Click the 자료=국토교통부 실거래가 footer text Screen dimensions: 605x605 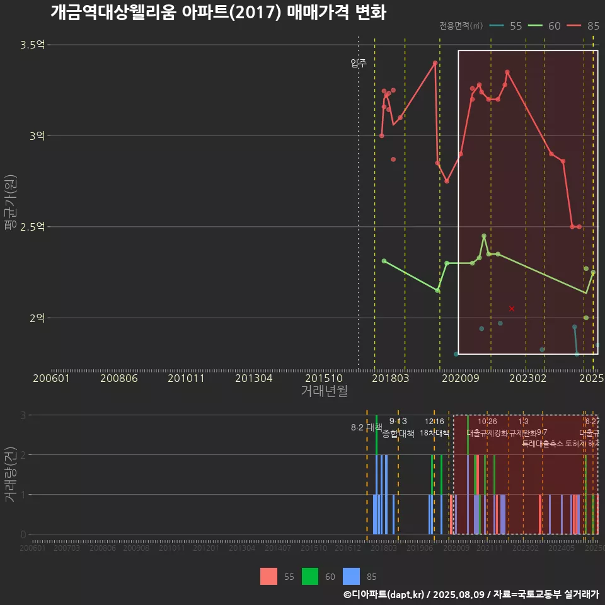(546, 594)
